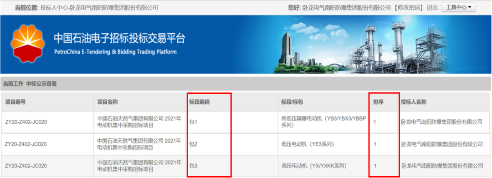The width and height of the screenshot is (492, 178).
Task: Select project number cell in 包2 row
Action: pos(26,144)
